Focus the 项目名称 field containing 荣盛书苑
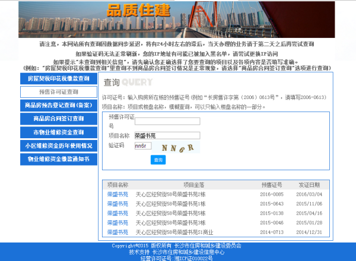Viewport: 356px width, 261px height. [167, 136]
